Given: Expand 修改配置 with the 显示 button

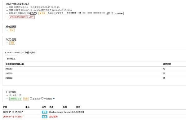Looking at the screenshot, I should click(12, 30).
